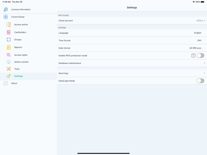Toggle the Dark/Light Mode switch

[x=200, y=81]
